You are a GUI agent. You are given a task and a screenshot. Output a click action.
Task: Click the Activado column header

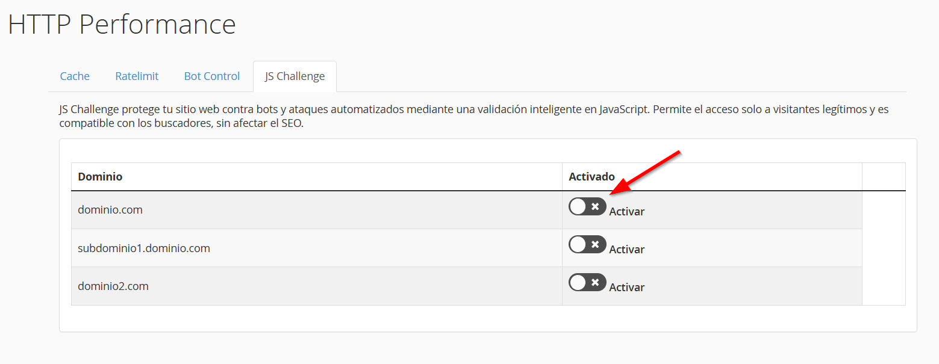pyautogui.click(x=591, y=177)
